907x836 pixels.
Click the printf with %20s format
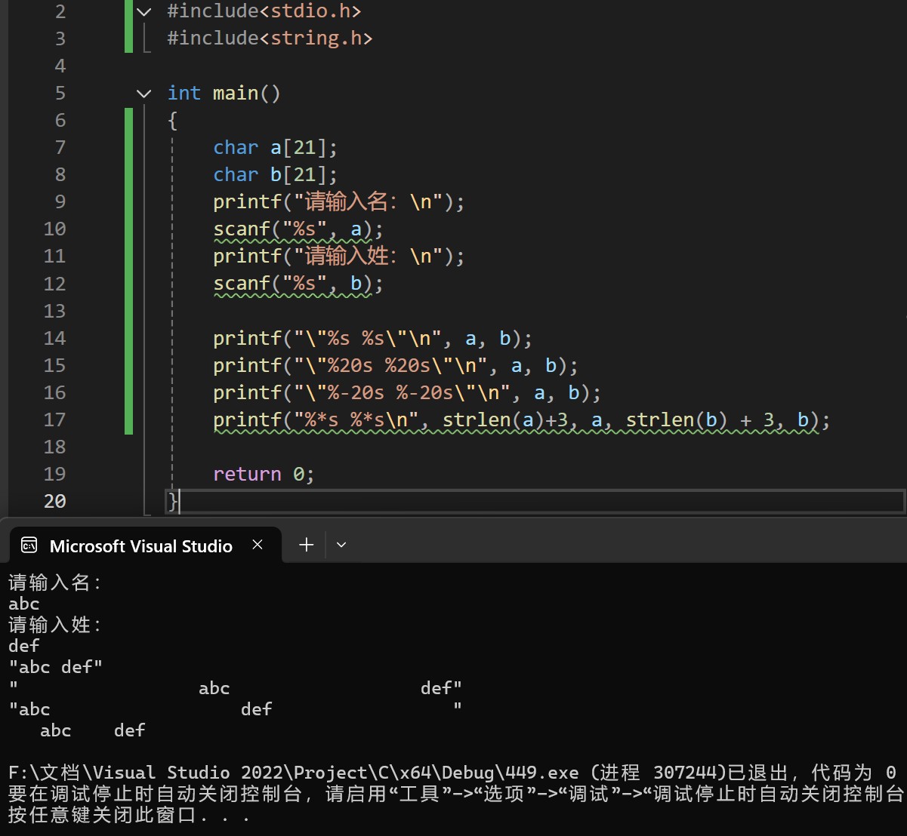coord(396,365)
